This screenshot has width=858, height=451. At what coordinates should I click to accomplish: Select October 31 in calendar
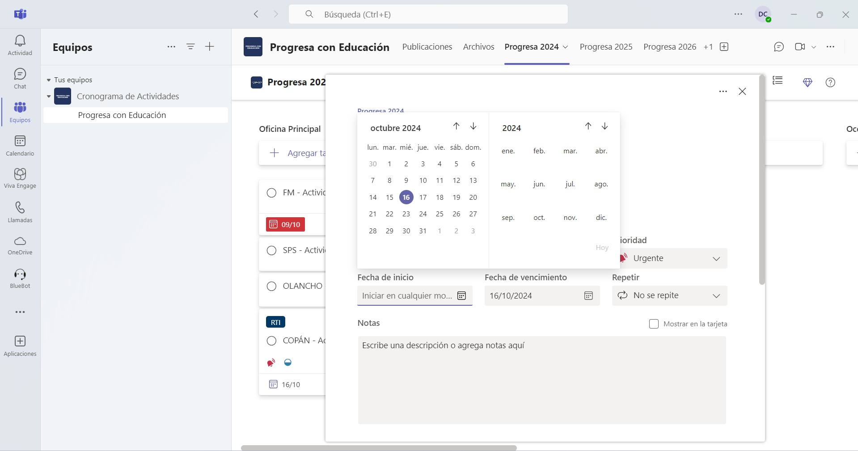tap(423, 231)
